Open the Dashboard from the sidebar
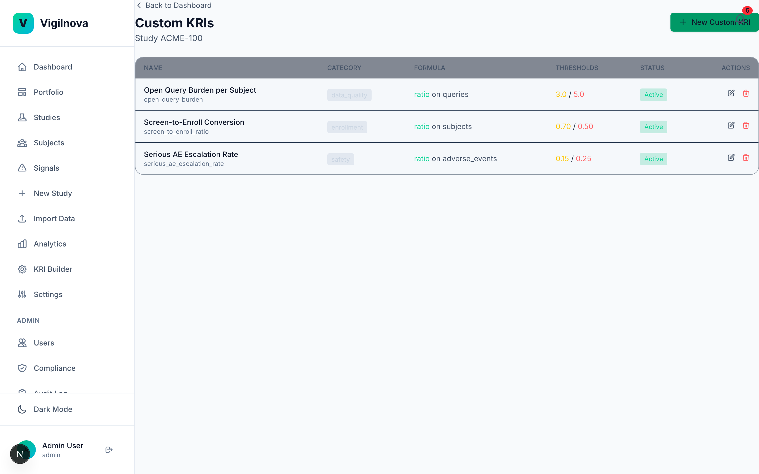The image size is (759, 474). tap(53, 67)
